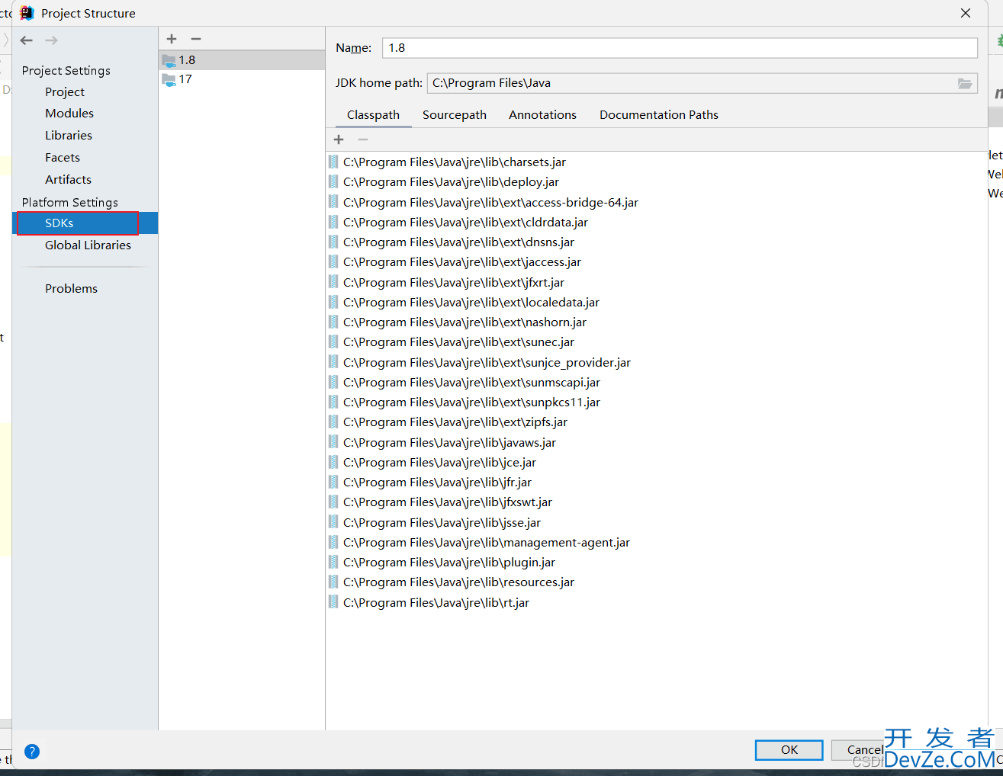
Task: Switch to the Documentation Paths tab
Action: pyautogui.click(x=659, y=115)
